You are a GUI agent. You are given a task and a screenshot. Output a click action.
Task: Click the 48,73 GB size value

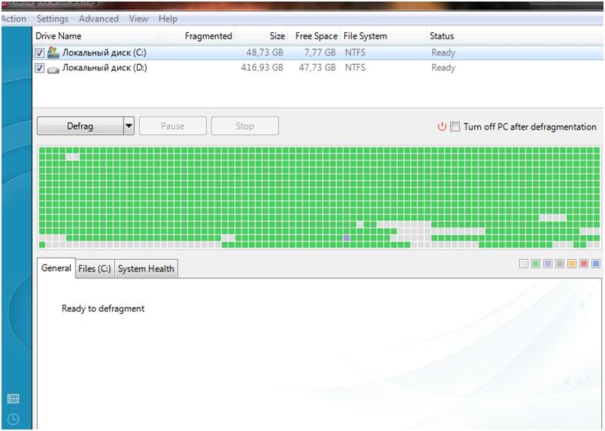coord(265,52)
